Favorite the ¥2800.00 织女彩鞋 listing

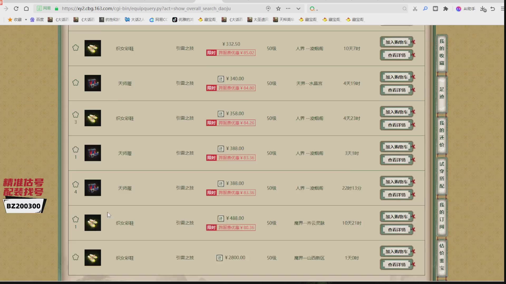pyautogui.click(x=76, y=257)
